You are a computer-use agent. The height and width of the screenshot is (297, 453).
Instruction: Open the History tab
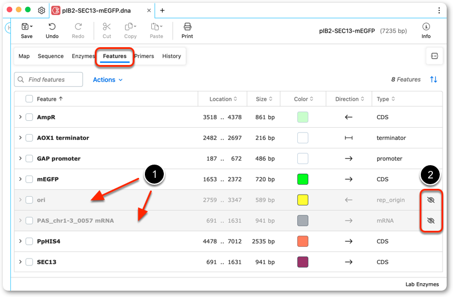(x=172, y=56)
